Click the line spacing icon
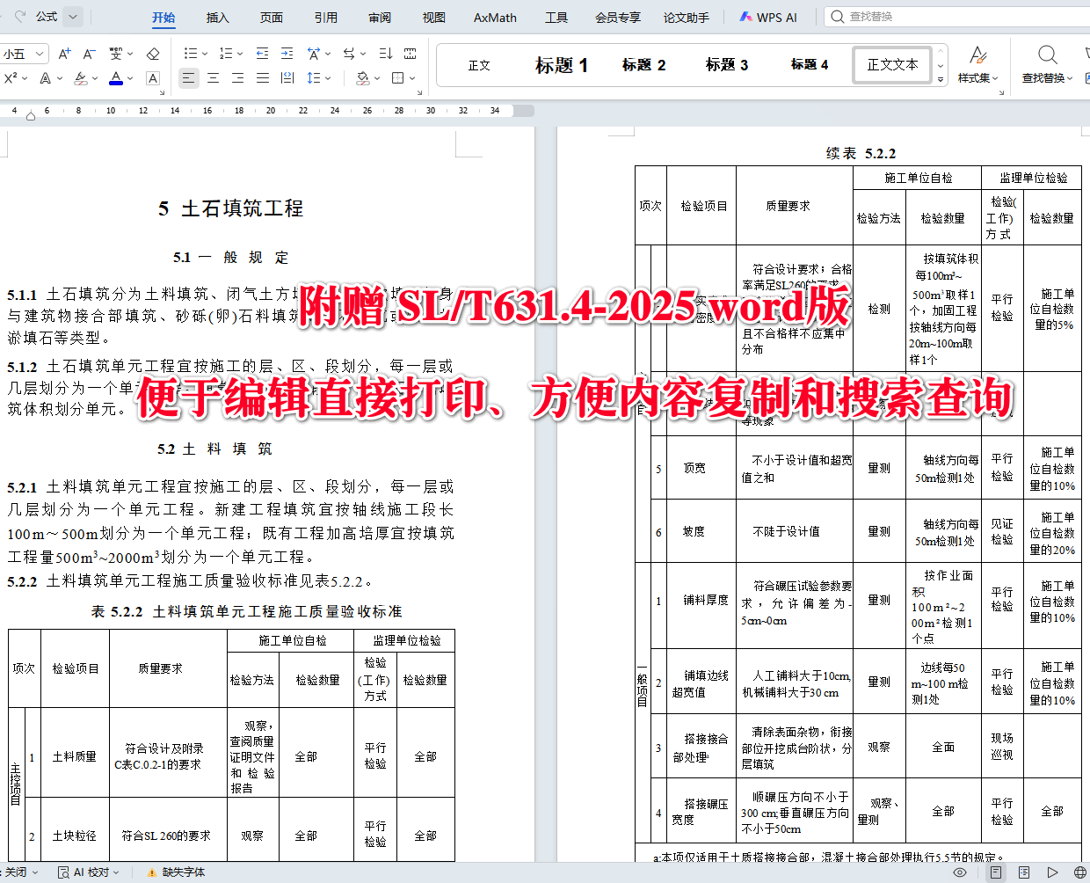Screen dimensions: 1090x883 [x=314, y=78]
